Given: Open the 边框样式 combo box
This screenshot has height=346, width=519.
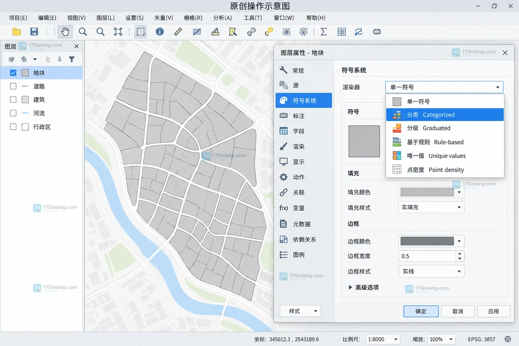Looking at the screenshot, I should 431,272.
